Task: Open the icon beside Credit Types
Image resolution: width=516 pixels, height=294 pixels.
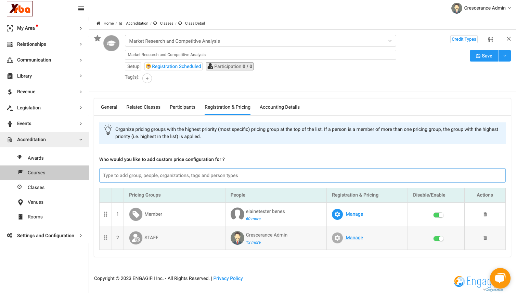Action: pos(490,39)
